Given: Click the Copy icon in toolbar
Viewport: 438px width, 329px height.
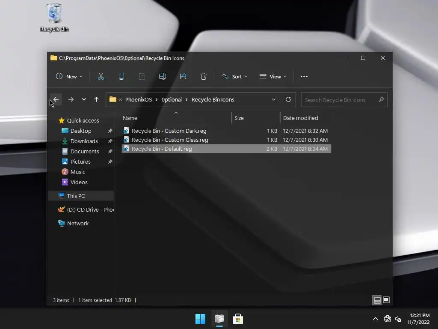Looking at the screenshot, I should point(121,76).
